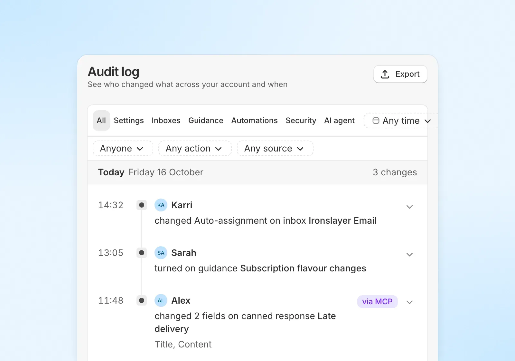Switch to the Guidance tab
The width and height of the screenshot is (515, 361).
point(206,121)
